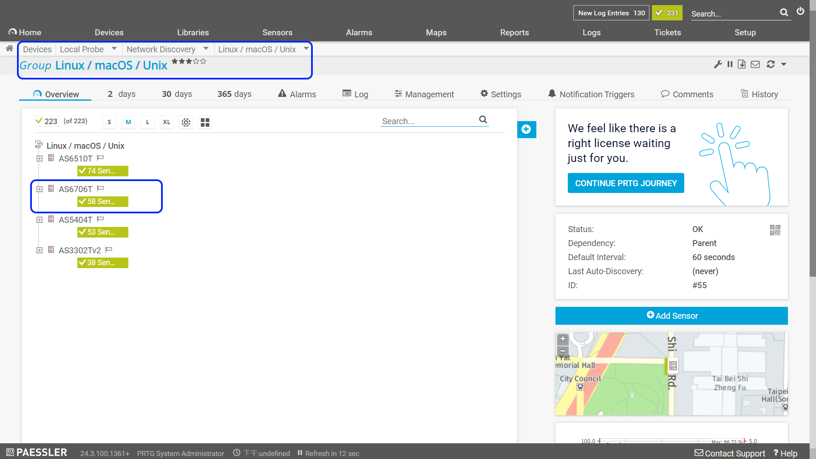This screenshot has height=459, width=816.
Task: Switch to the 30 days tab
Action: coord(177,94)
